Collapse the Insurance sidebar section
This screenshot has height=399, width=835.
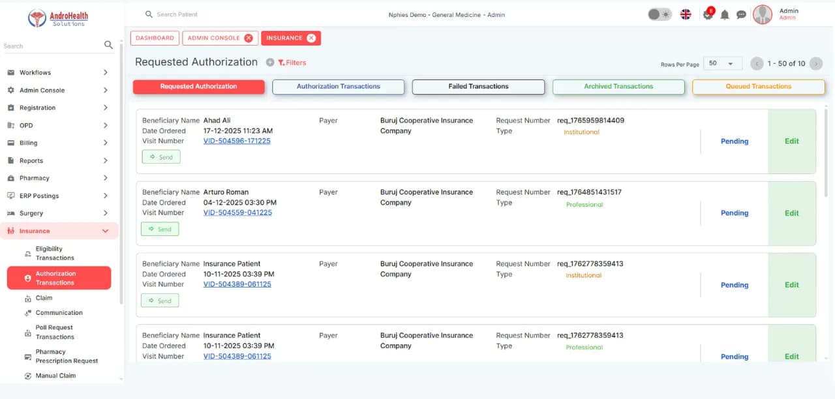point(106,231)
